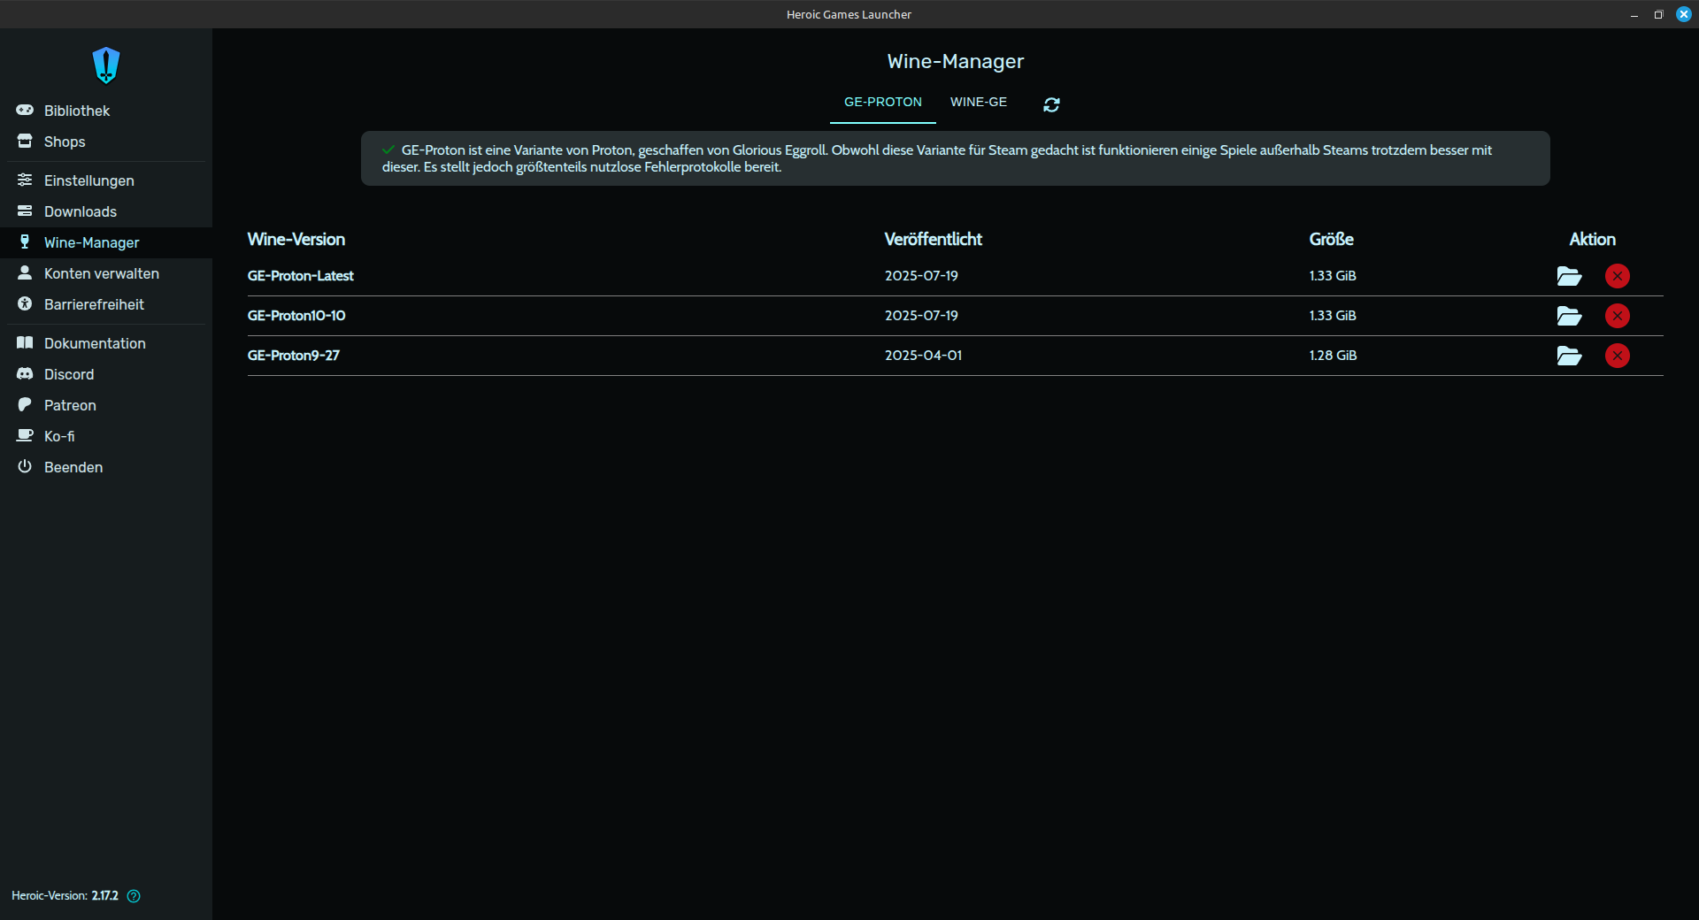Click the Veröffentlicht column header
1699x920 pixels.
tap(934, 240)
